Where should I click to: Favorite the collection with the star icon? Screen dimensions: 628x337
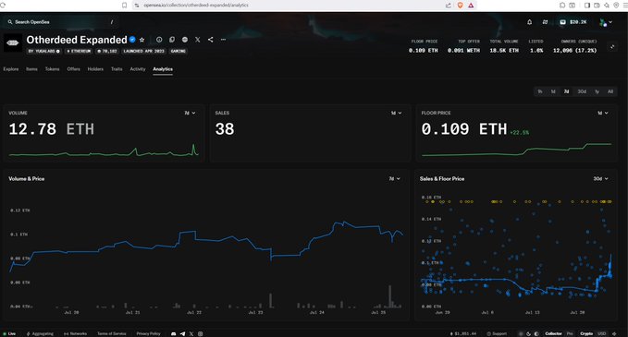pos(142,40)
